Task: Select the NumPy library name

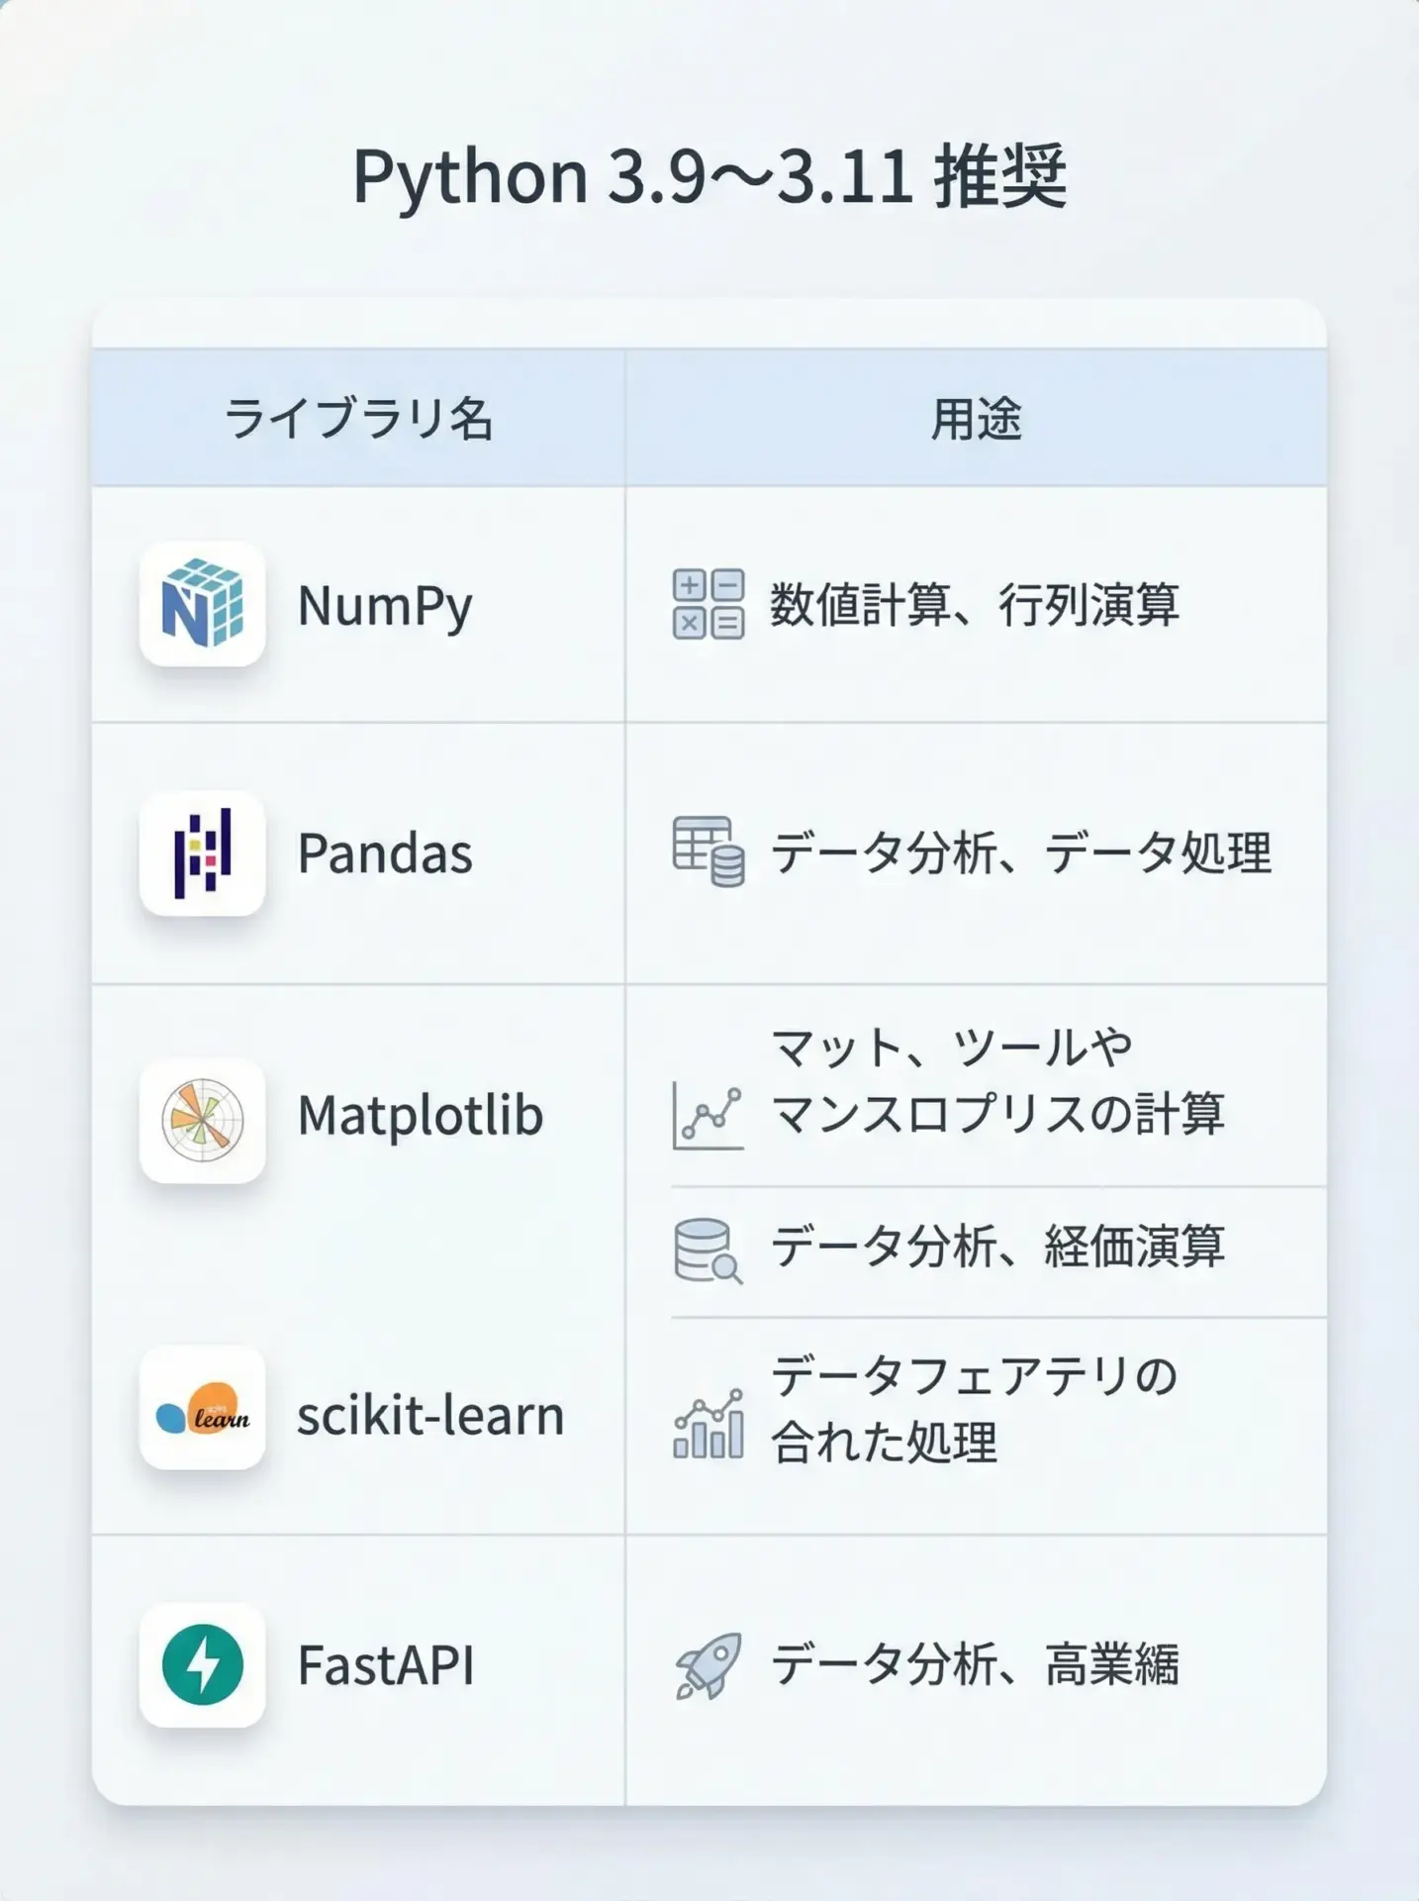Action: pyautogui.click(x=385, y=606)
